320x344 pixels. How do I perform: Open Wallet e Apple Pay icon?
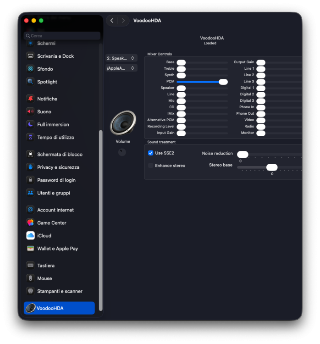(30, 248)
